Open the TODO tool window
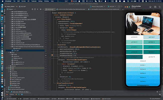Image resolution: width=163 pixels, height=100 pixels. click(x=54, y=99)
